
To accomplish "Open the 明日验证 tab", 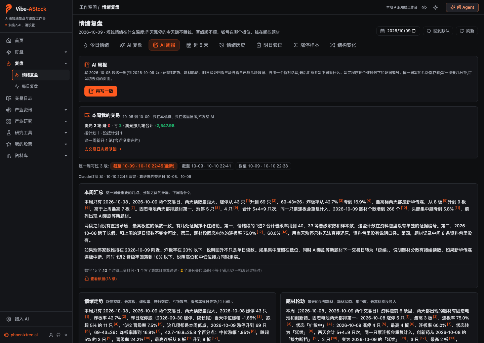I will coord(269,45).
